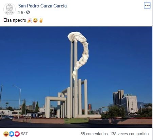The width and height of the screenshot is (153, 140).
Task: Click the blue Like thumbs-up reaction icon
Action: point(12,134)
